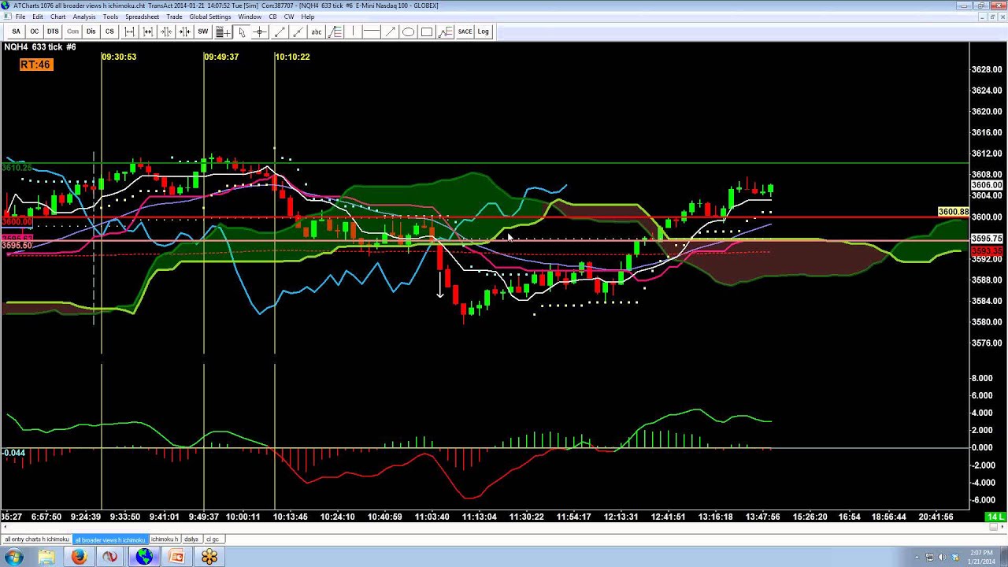Click the shift bars arrows icon
Screen dimensions: 1008x567
[x=184, y=31]
